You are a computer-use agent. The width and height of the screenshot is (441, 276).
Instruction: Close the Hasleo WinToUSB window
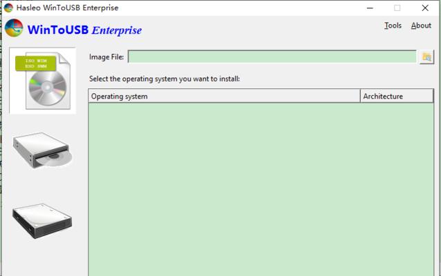[x=425, y=8]
